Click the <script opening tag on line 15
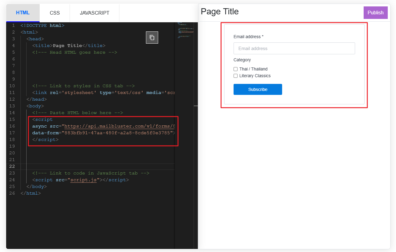Viewport: 396px width, 252px height. 42,119
